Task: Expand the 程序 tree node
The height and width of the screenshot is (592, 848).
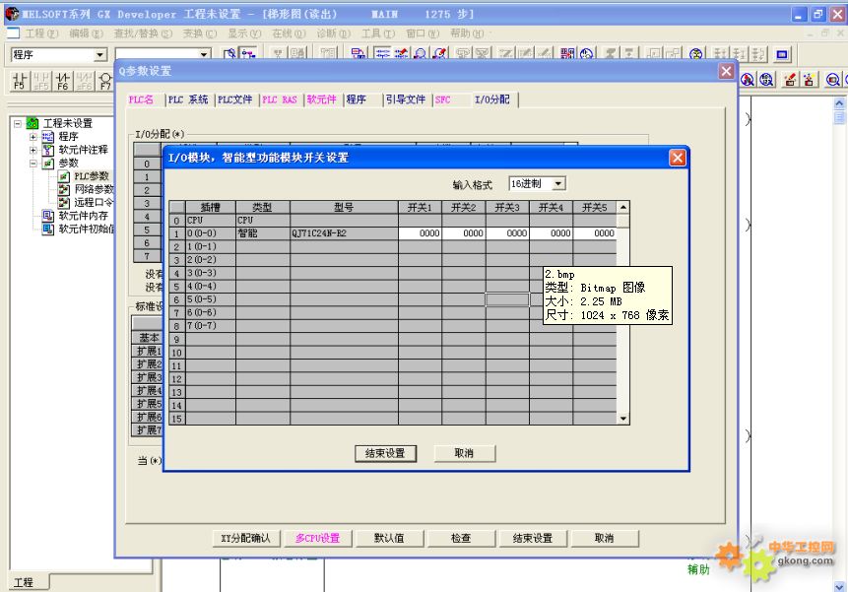Action: [x=33, y=136]
